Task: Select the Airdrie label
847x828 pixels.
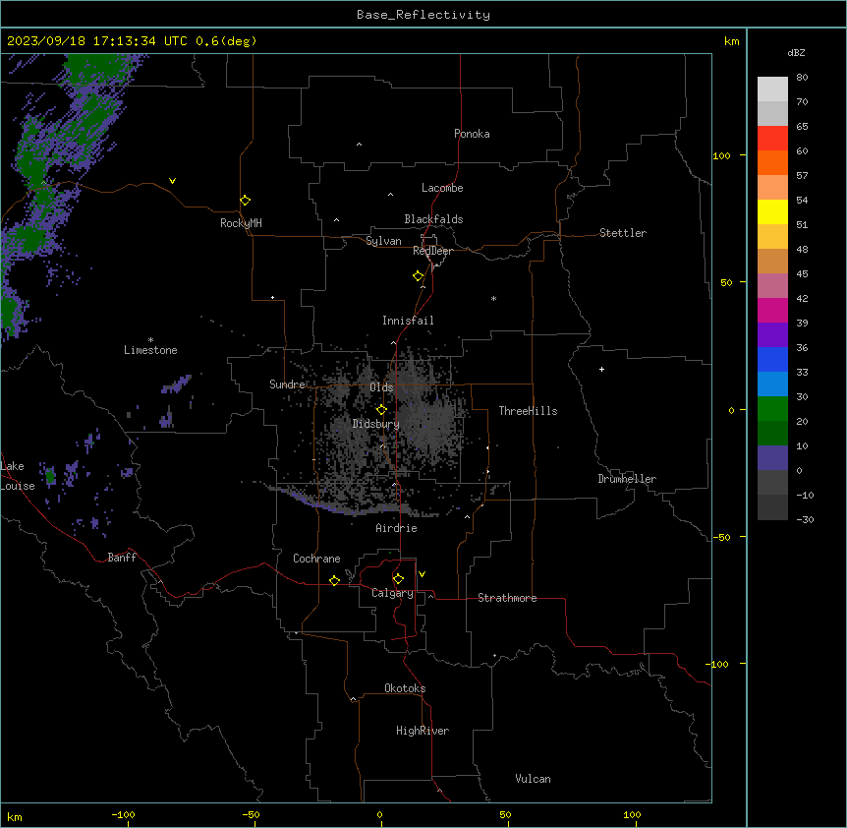Action: coord(396,528)
